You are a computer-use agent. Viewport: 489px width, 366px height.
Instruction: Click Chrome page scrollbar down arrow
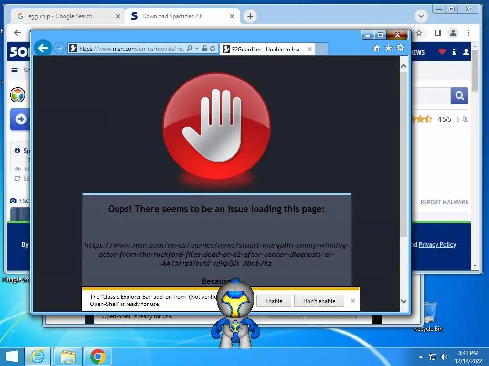point(475,266)
